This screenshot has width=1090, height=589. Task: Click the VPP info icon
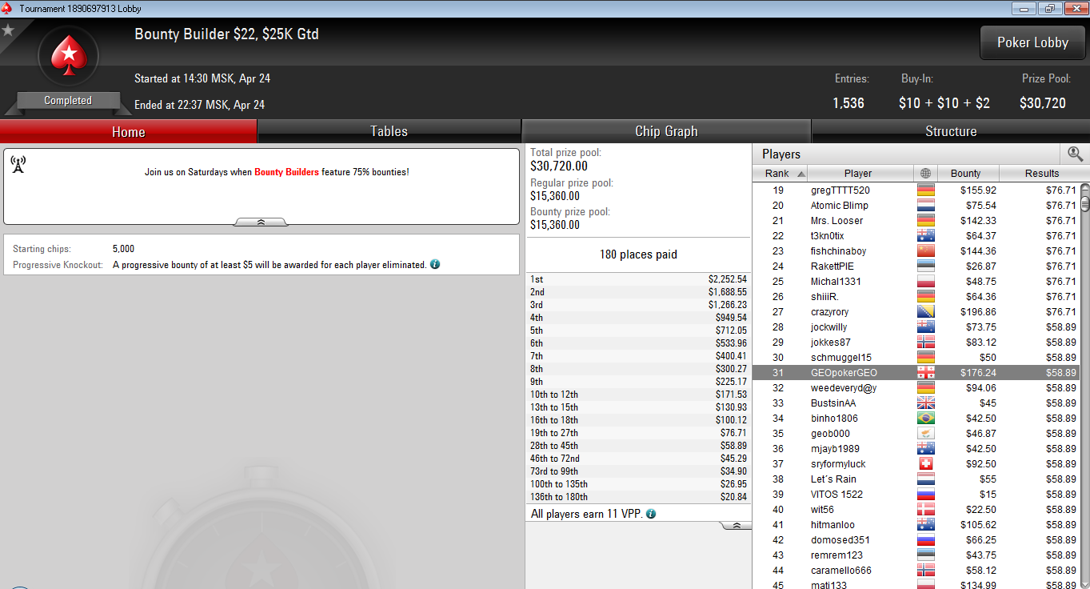[651, 514]
